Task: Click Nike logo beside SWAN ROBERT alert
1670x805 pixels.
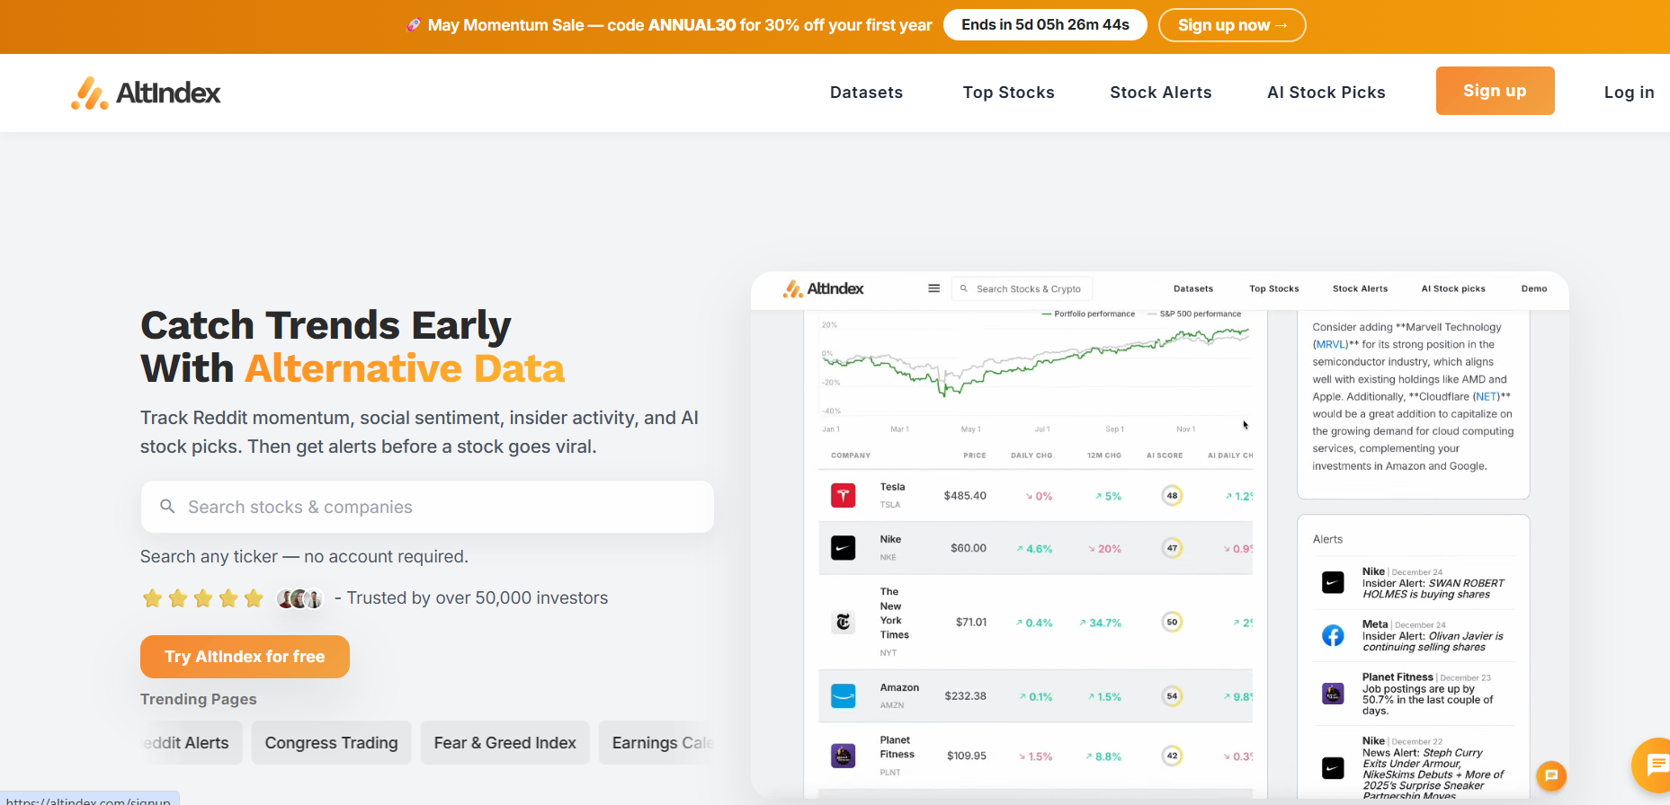Action: pos(1333,582)
